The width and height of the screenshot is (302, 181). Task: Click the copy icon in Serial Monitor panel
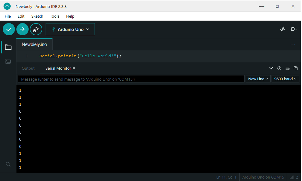(296, 68)
